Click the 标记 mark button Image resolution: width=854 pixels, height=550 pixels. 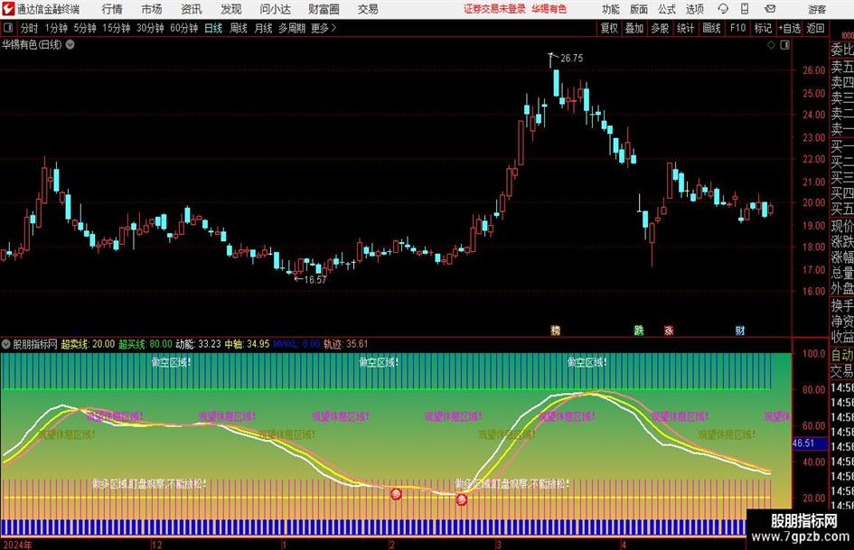coord(763,28)
